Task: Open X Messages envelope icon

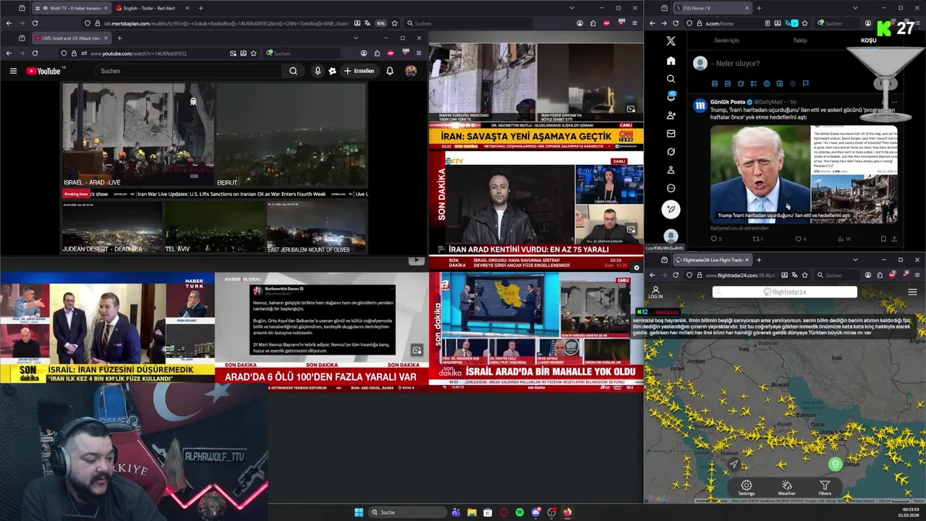Action: click(671, 133)
